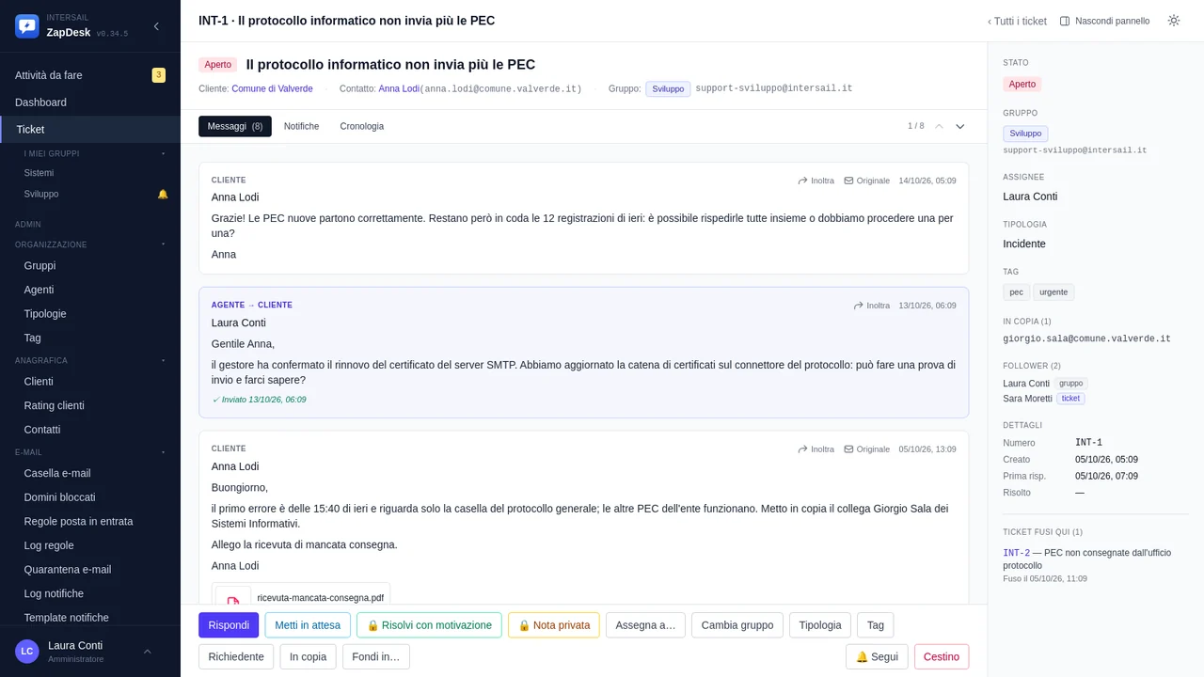
Task: Switch to the Notifiche tab
Action: click(x=301, y=126)
